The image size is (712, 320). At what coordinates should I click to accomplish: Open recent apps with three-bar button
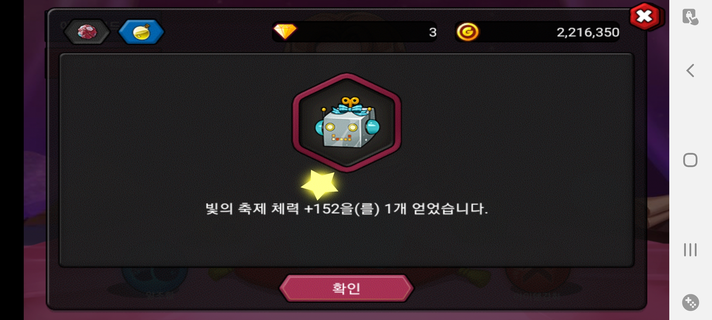pos(690,250)
